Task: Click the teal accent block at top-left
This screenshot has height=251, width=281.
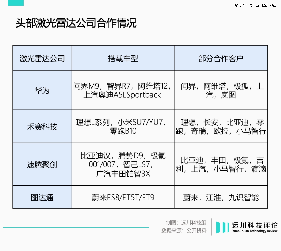Action: (x=16, y=3)
